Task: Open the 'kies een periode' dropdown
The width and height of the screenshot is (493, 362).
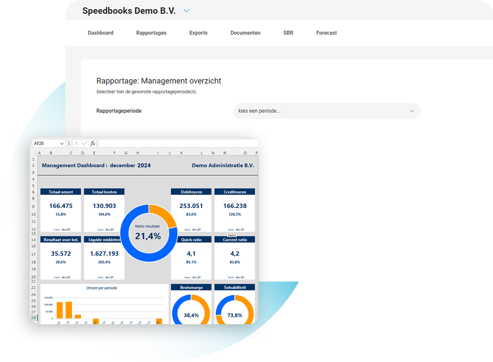Action: coord(327,111)
